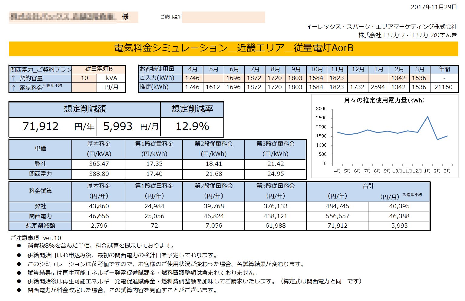Select the ご使用場所 blank field
The width and height of the screenshot is (465, 301).
[x=224, y=17]
